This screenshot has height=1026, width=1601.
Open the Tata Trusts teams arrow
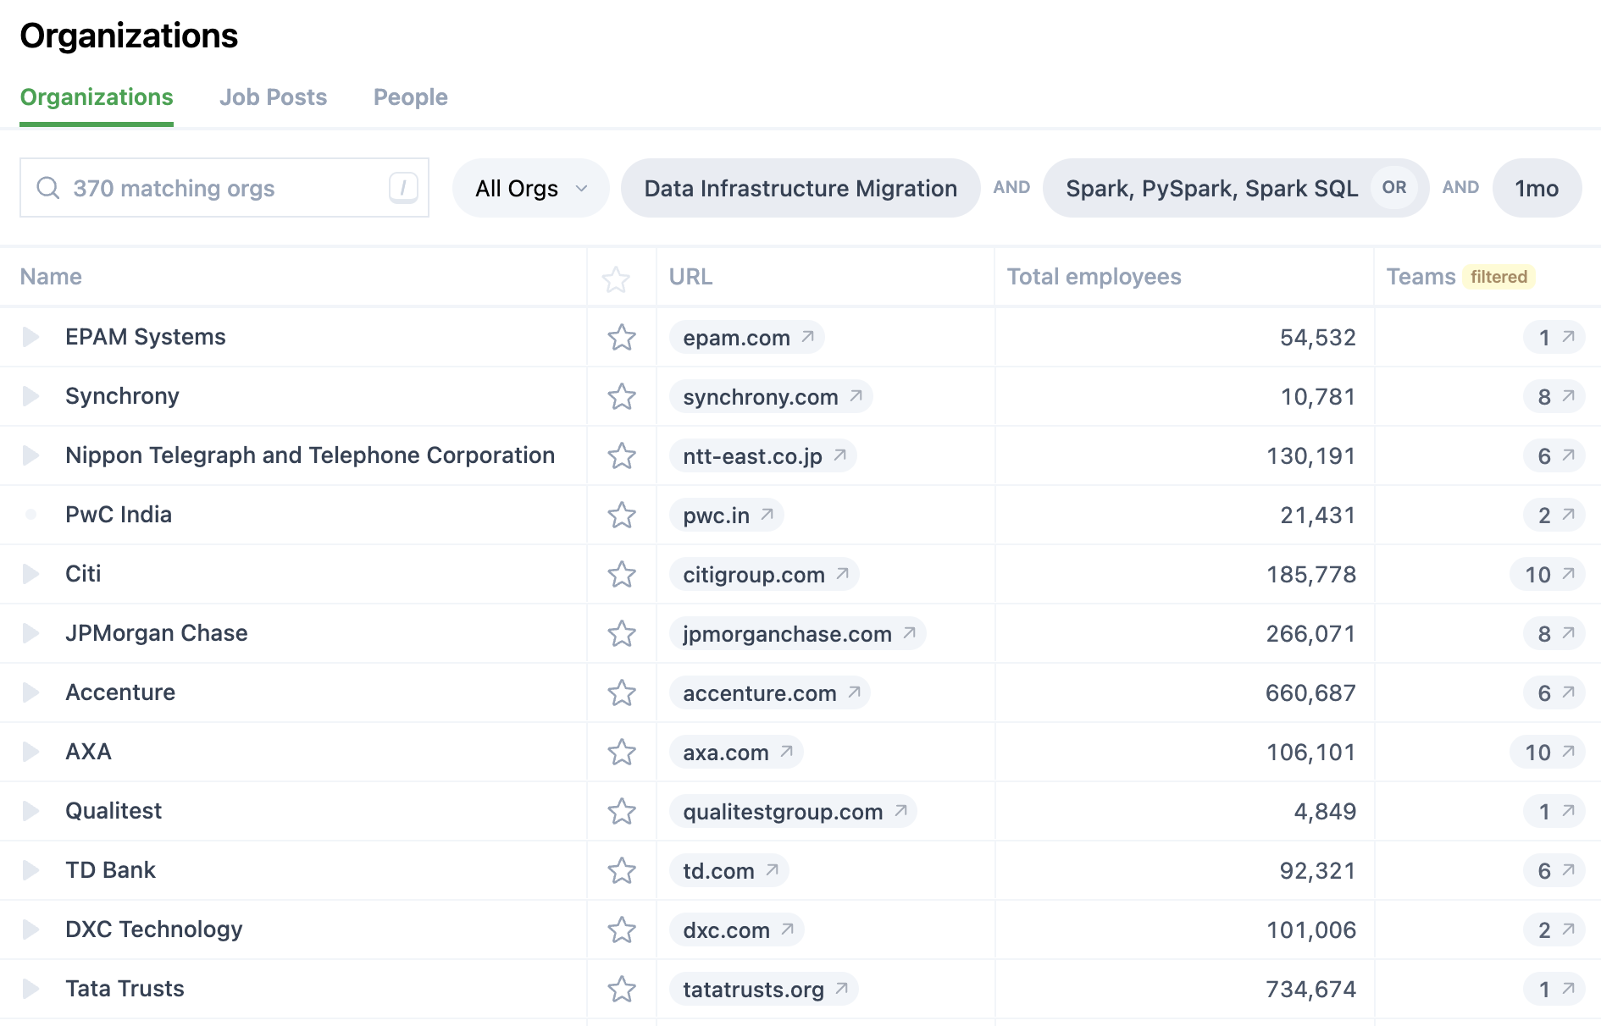(1568, 989)
